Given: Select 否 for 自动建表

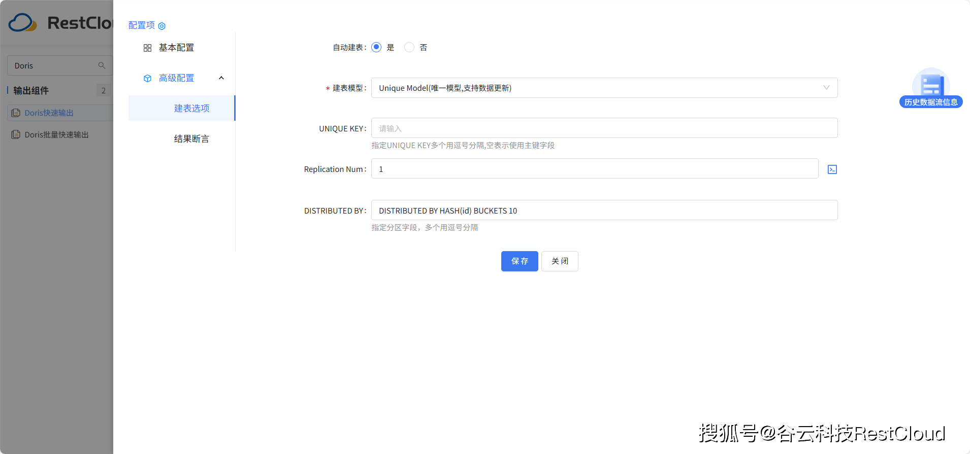Looking at the screenshot, I should click(409, 47).
